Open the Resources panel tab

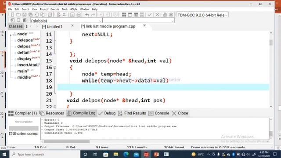(x=52, y=113)
